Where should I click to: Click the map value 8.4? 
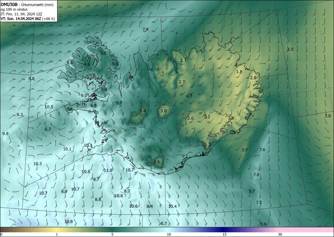(x=150, y=206)
